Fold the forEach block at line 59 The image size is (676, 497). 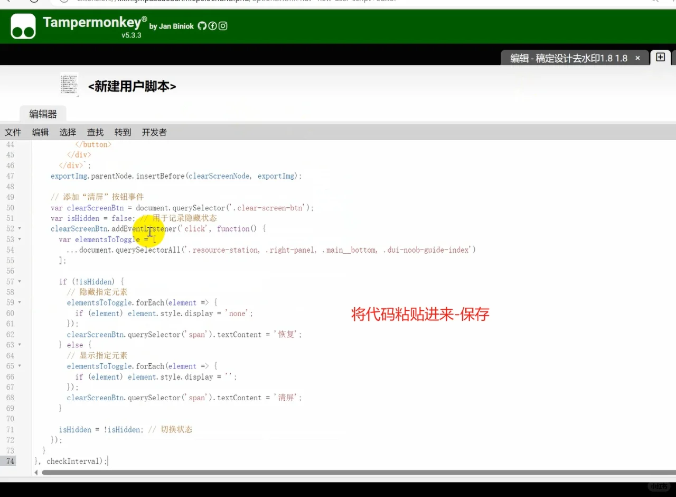coord(20,303)
